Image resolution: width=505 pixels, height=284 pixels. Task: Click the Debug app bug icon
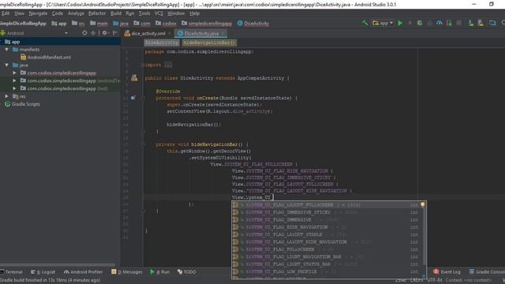coord(419,23)
